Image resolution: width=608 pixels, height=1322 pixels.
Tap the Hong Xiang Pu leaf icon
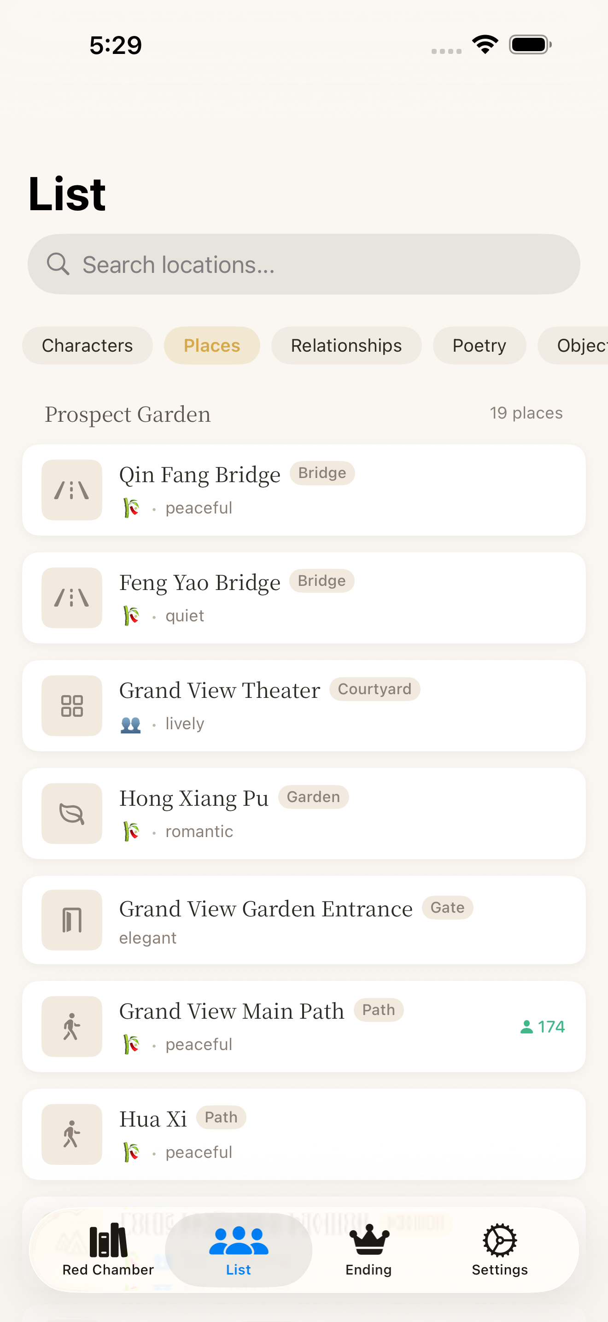[72, 814]
